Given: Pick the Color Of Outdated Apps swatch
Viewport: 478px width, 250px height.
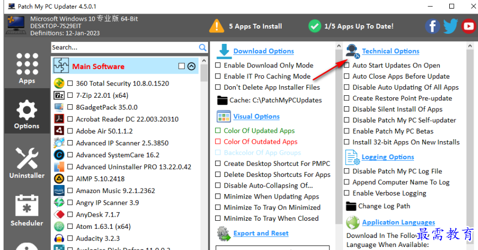Looking at the screenshot, I should click(x=218, y=142).
